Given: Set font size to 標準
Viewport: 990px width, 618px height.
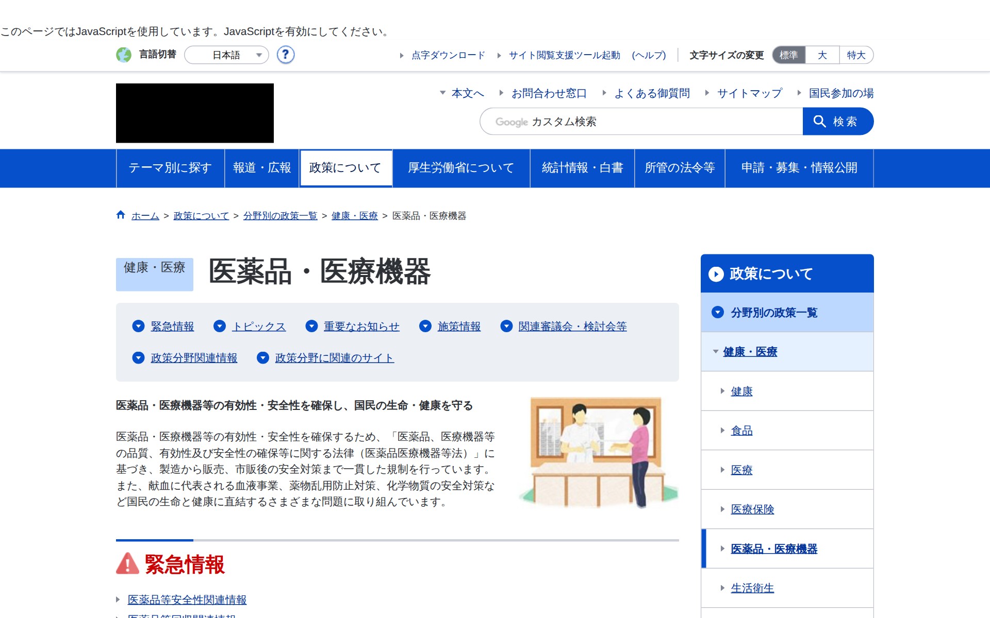Looking at the screenshot, I should (788, 55).
